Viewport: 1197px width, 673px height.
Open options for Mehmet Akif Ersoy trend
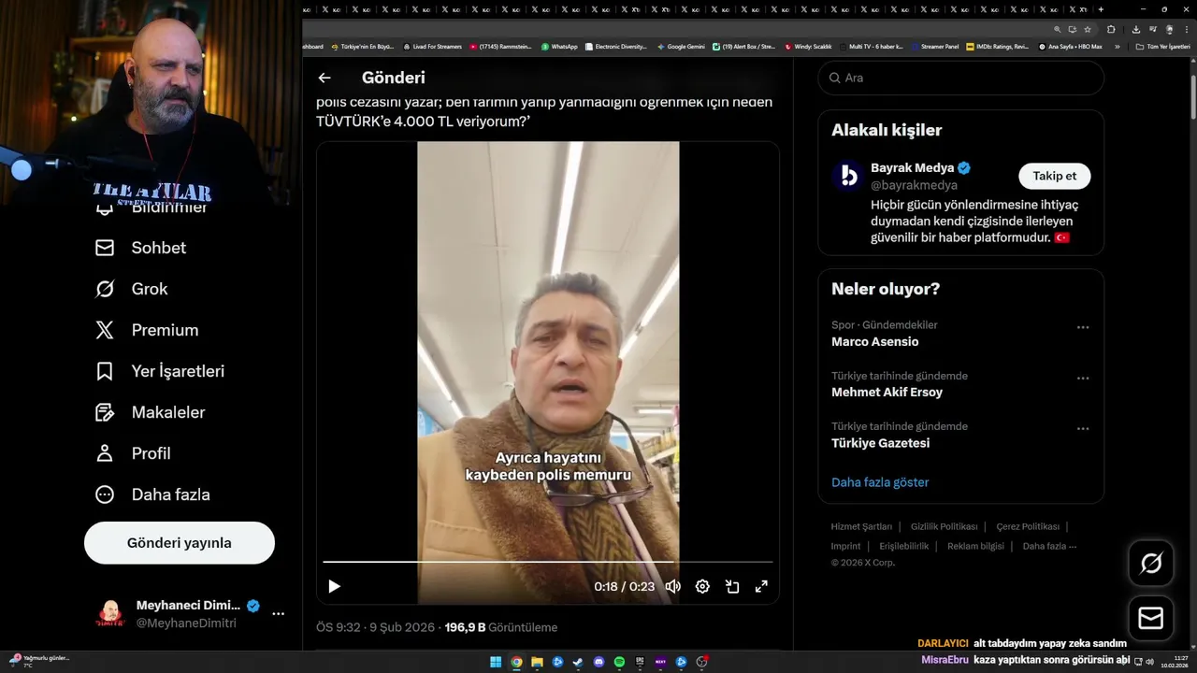point(1083,378)
